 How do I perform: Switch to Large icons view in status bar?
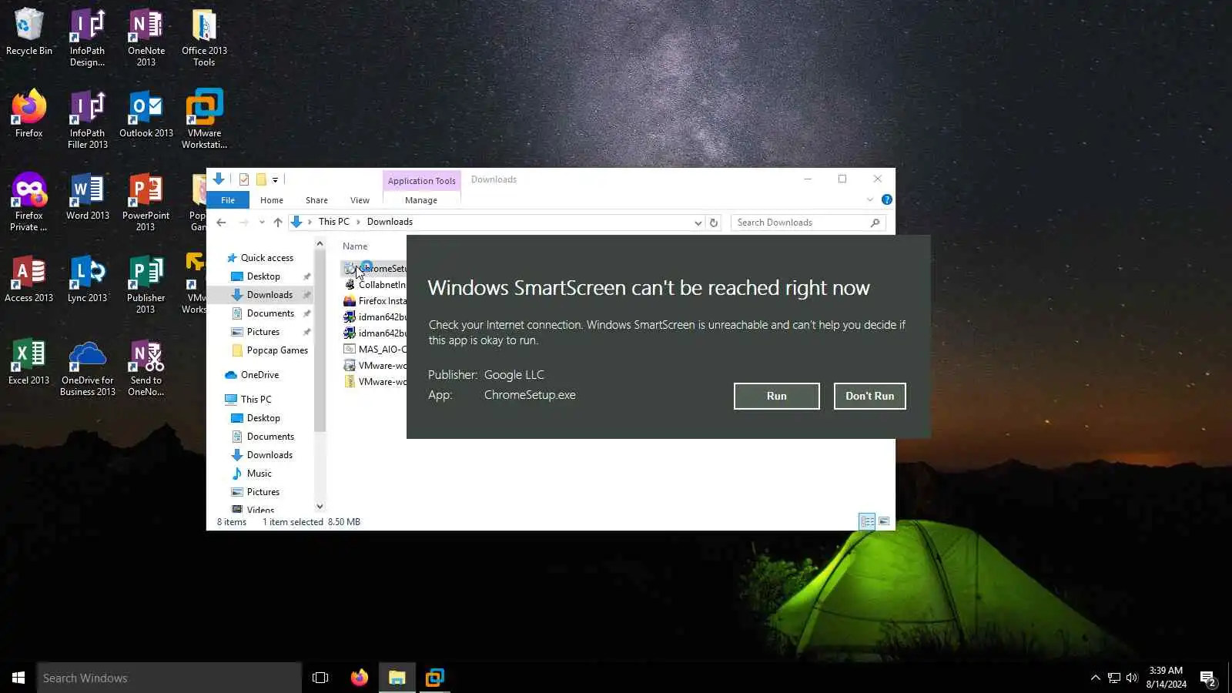pos(884,522)
